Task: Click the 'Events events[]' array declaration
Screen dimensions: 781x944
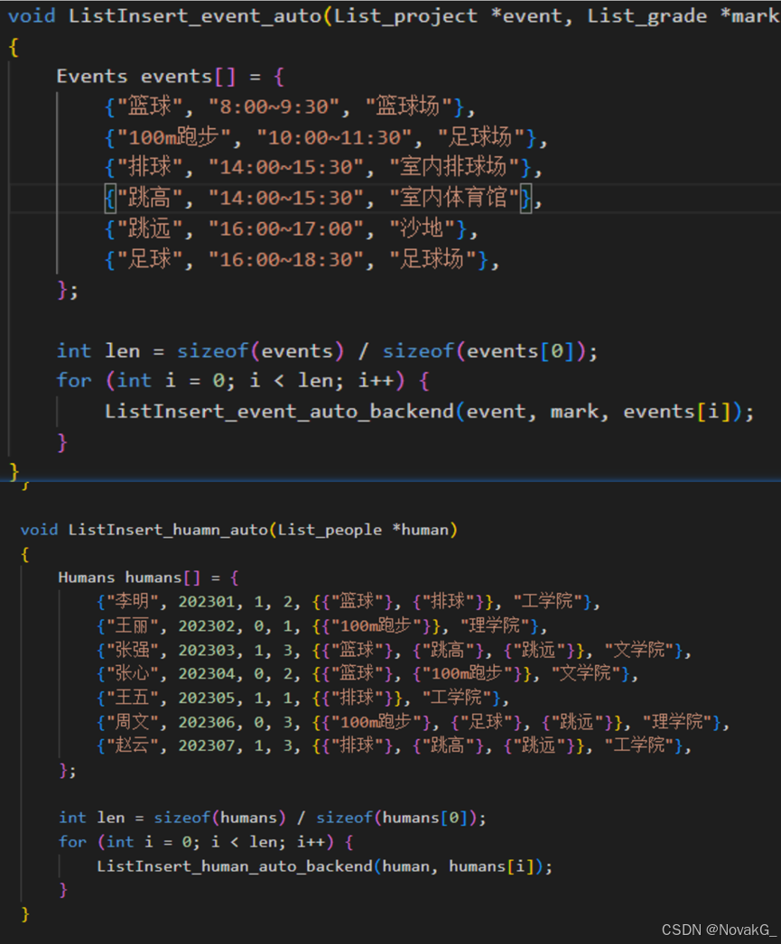Action: click(x=145, y=77)
